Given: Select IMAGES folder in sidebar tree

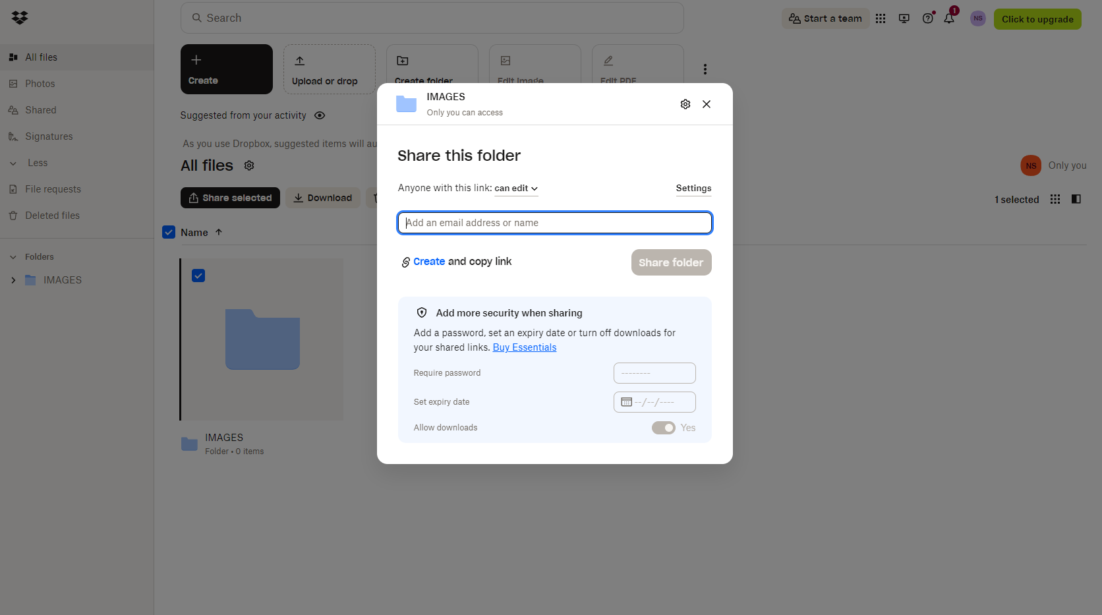Looking at the screenshot, I should tap(63, 280).
